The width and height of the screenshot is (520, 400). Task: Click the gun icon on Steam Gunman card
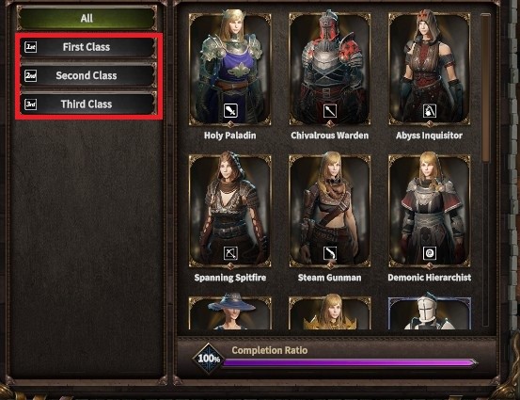coord(330,253)
